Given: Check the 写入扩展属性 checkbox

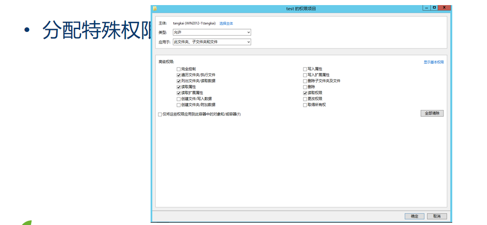Looking at the screenshot, I should [305, 75].
